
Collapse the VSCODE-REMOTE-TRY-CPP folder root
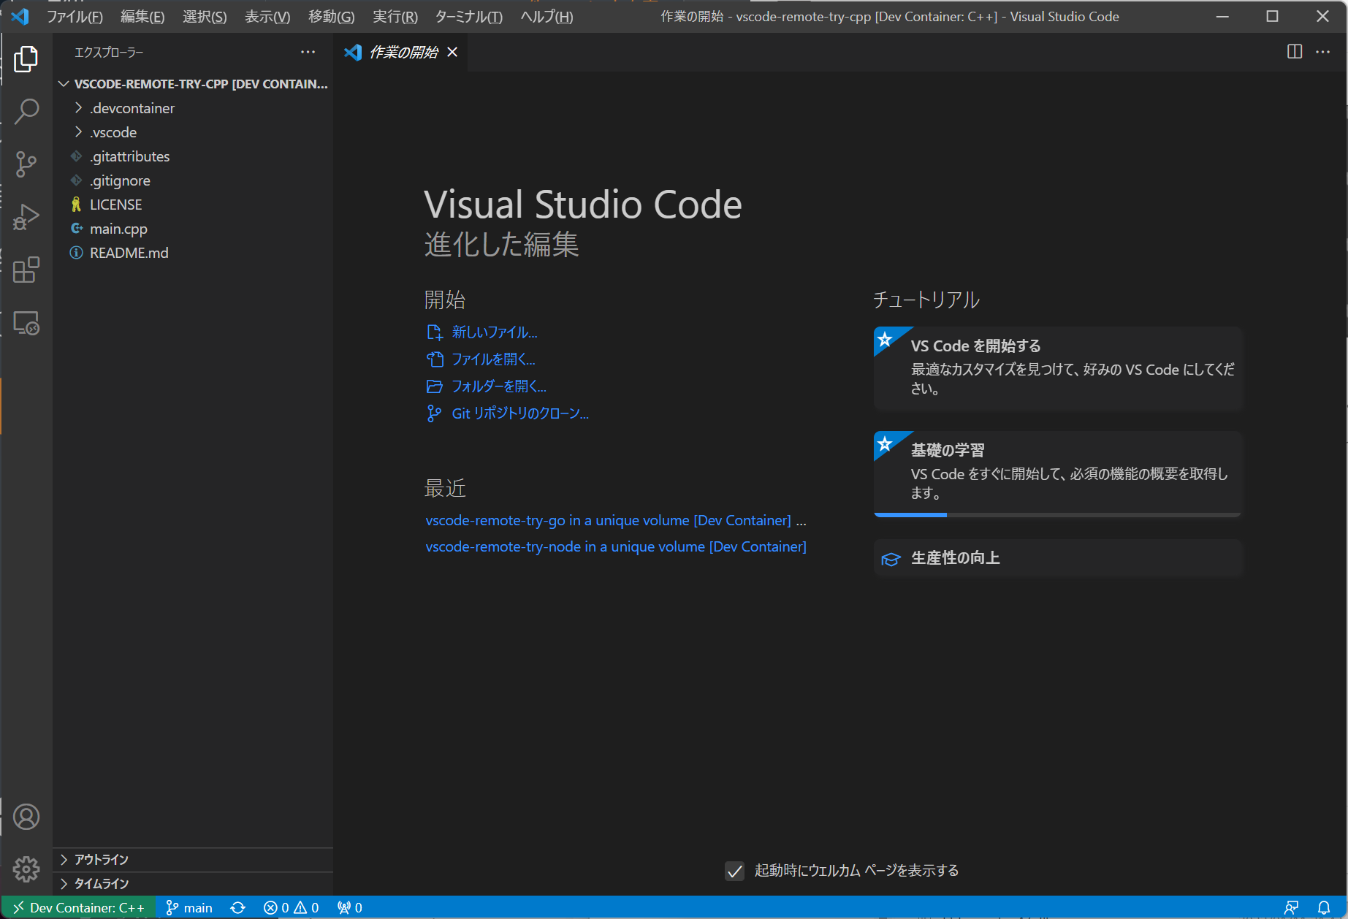click(193, 84)
